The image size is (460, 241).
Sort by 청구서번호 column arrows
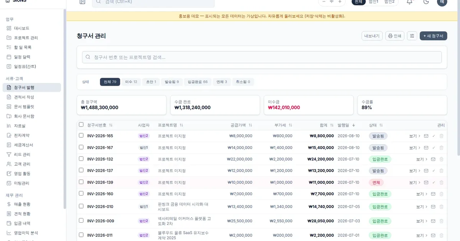pyautogui.click(x=111, y=125)
